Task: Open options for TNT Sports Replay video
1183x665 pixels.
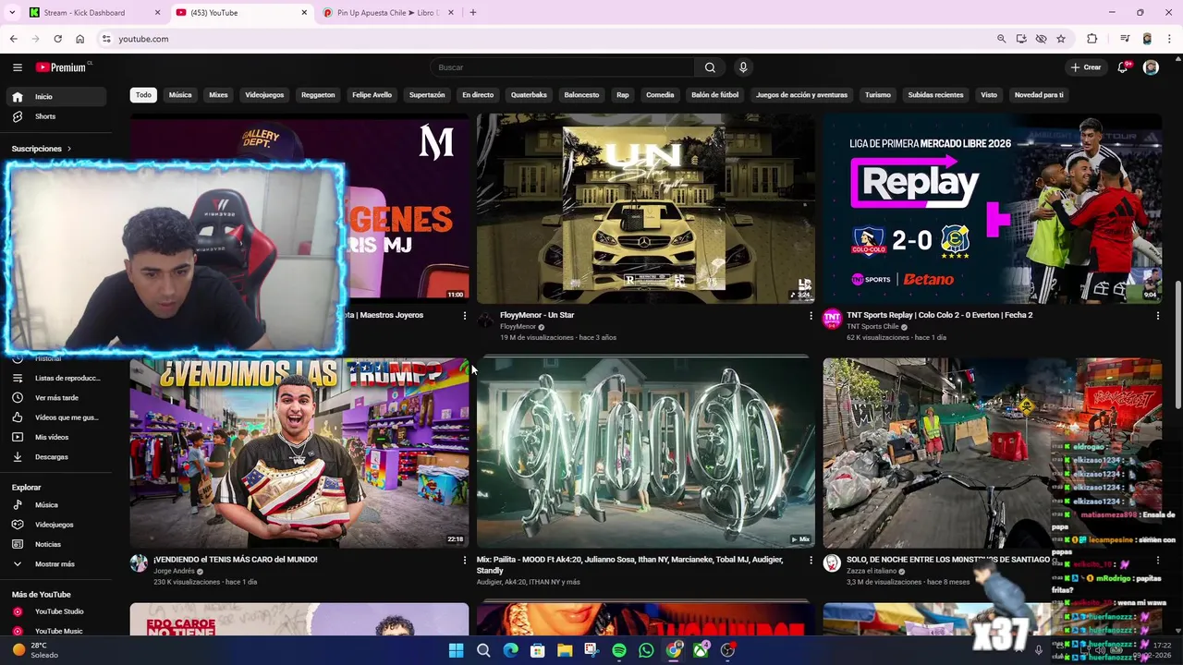Action: [x=1157, y=316]
